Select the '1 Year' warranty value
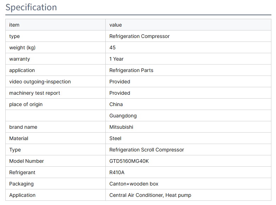Screen dimensions: 276x205 pos(116,59)
